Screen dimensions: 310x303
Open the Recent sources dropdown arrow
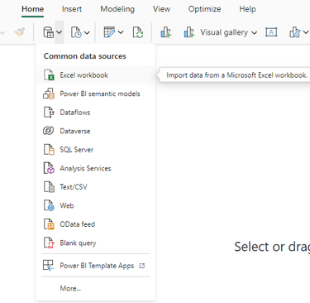tap(87, 32)
